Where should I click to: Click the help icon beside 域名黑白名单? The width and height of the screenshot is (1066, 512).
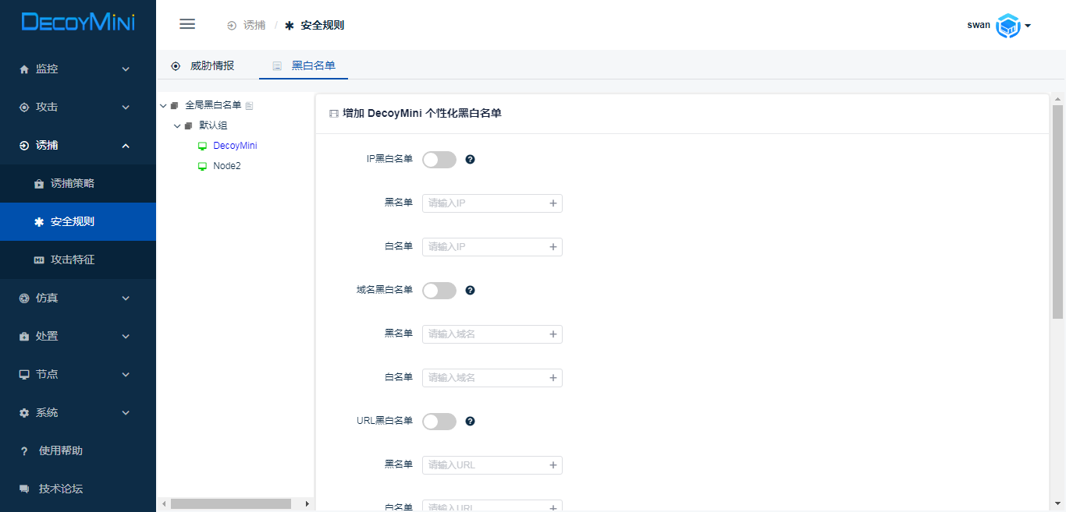click(470, 291)
